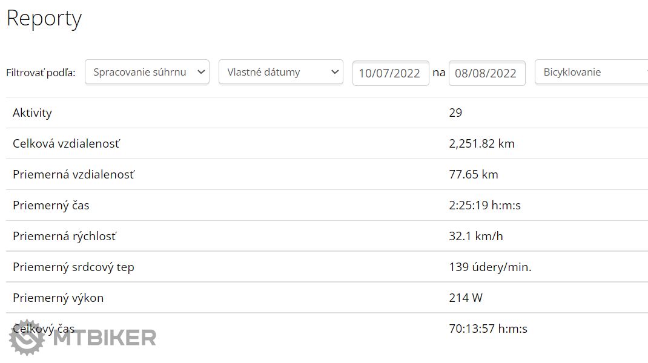Click the end date field 08/08/2022

coord(486,73)
